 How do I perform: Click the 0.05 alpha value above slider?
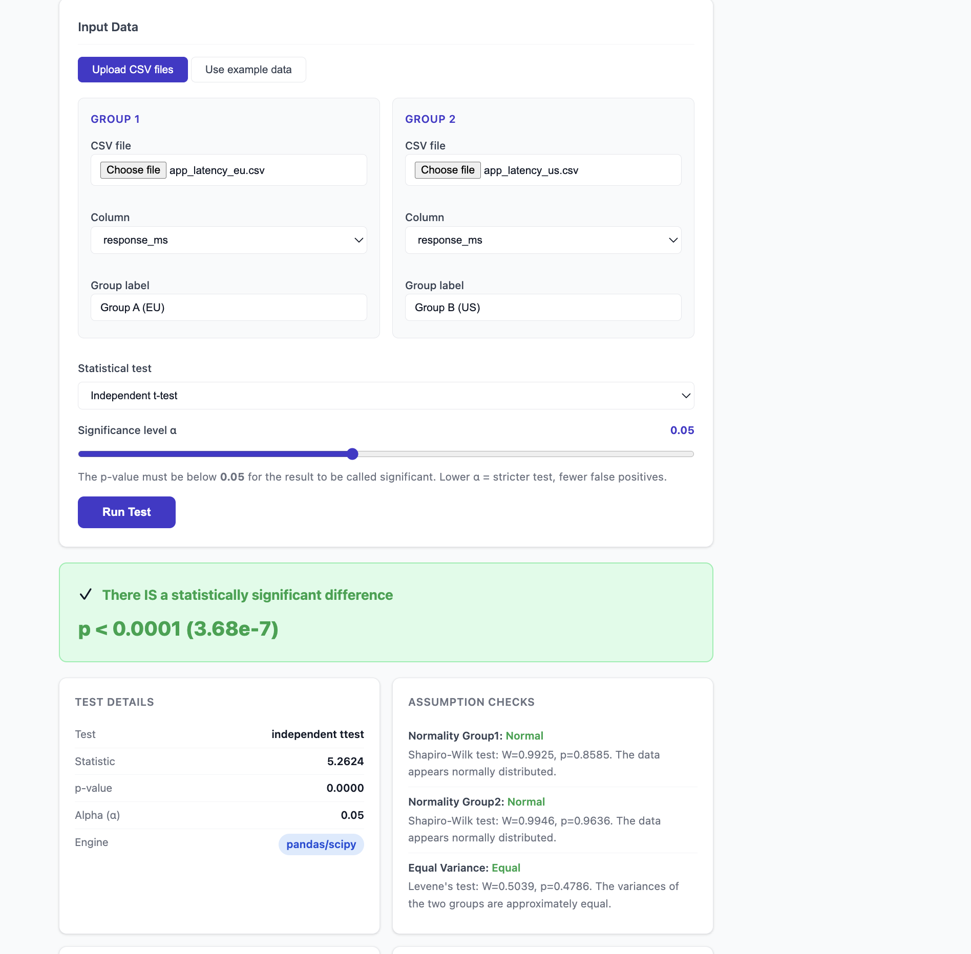682,430
